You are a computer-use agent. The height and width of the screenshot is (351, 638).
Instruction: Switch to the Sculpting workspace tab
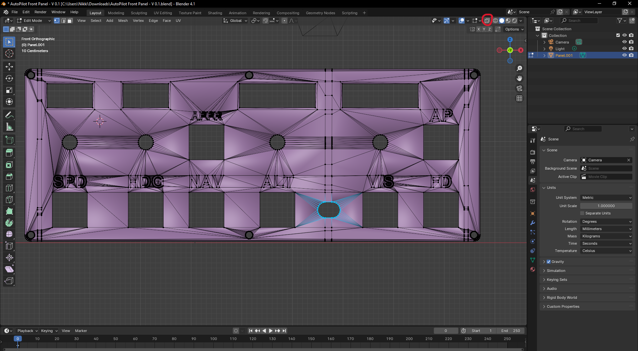139,13
